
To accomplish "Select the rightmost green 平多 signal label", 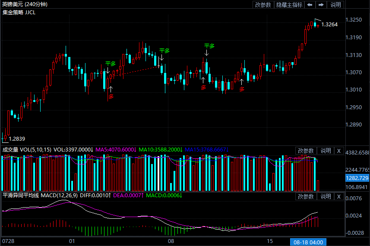I will pos(209,46).
